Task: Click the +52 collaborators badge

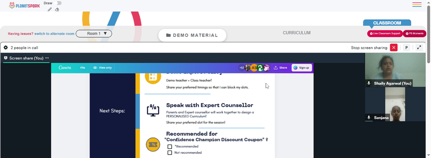Action: [x=242, y=68]
